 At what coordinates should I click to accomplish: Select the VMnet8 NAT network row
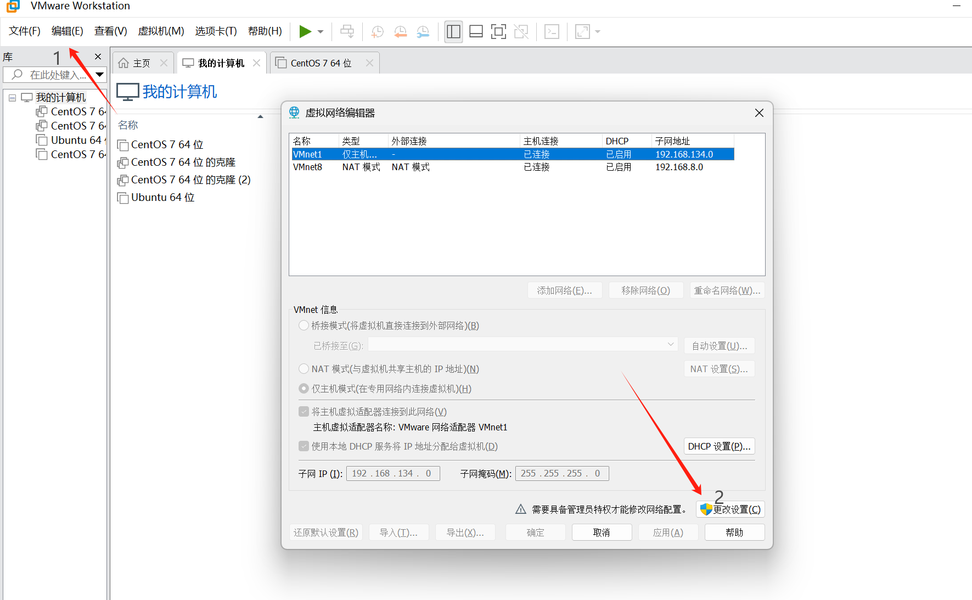click(x=513, y=167)
